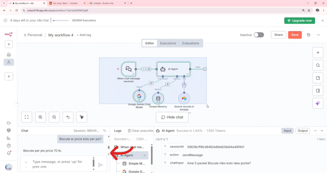Open the AI assistant sparkle button

pos(318,103)
